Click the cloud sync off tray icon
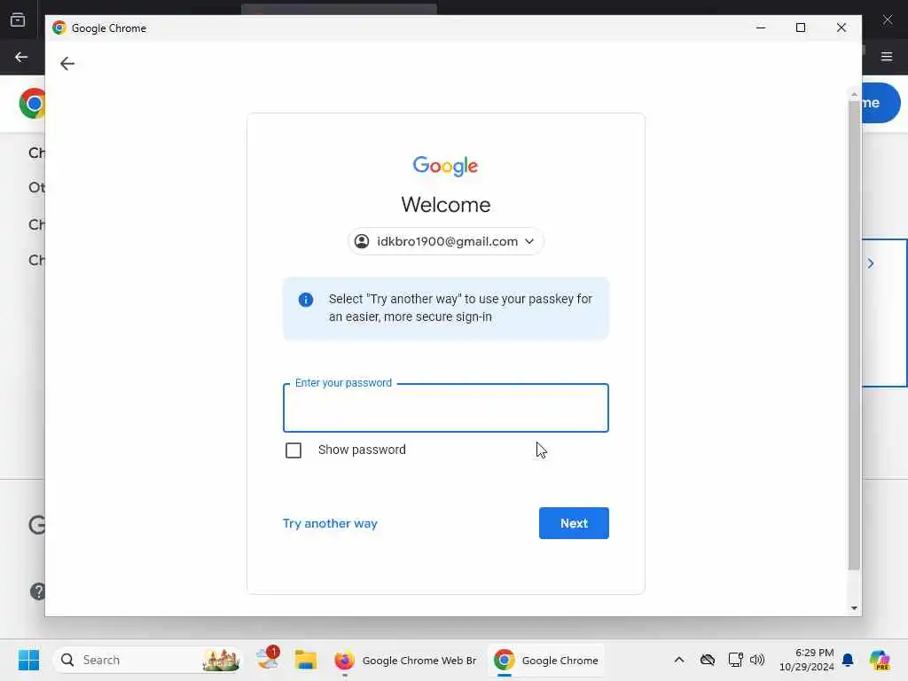This screenshot has height=681, width=908. [707, 660]
